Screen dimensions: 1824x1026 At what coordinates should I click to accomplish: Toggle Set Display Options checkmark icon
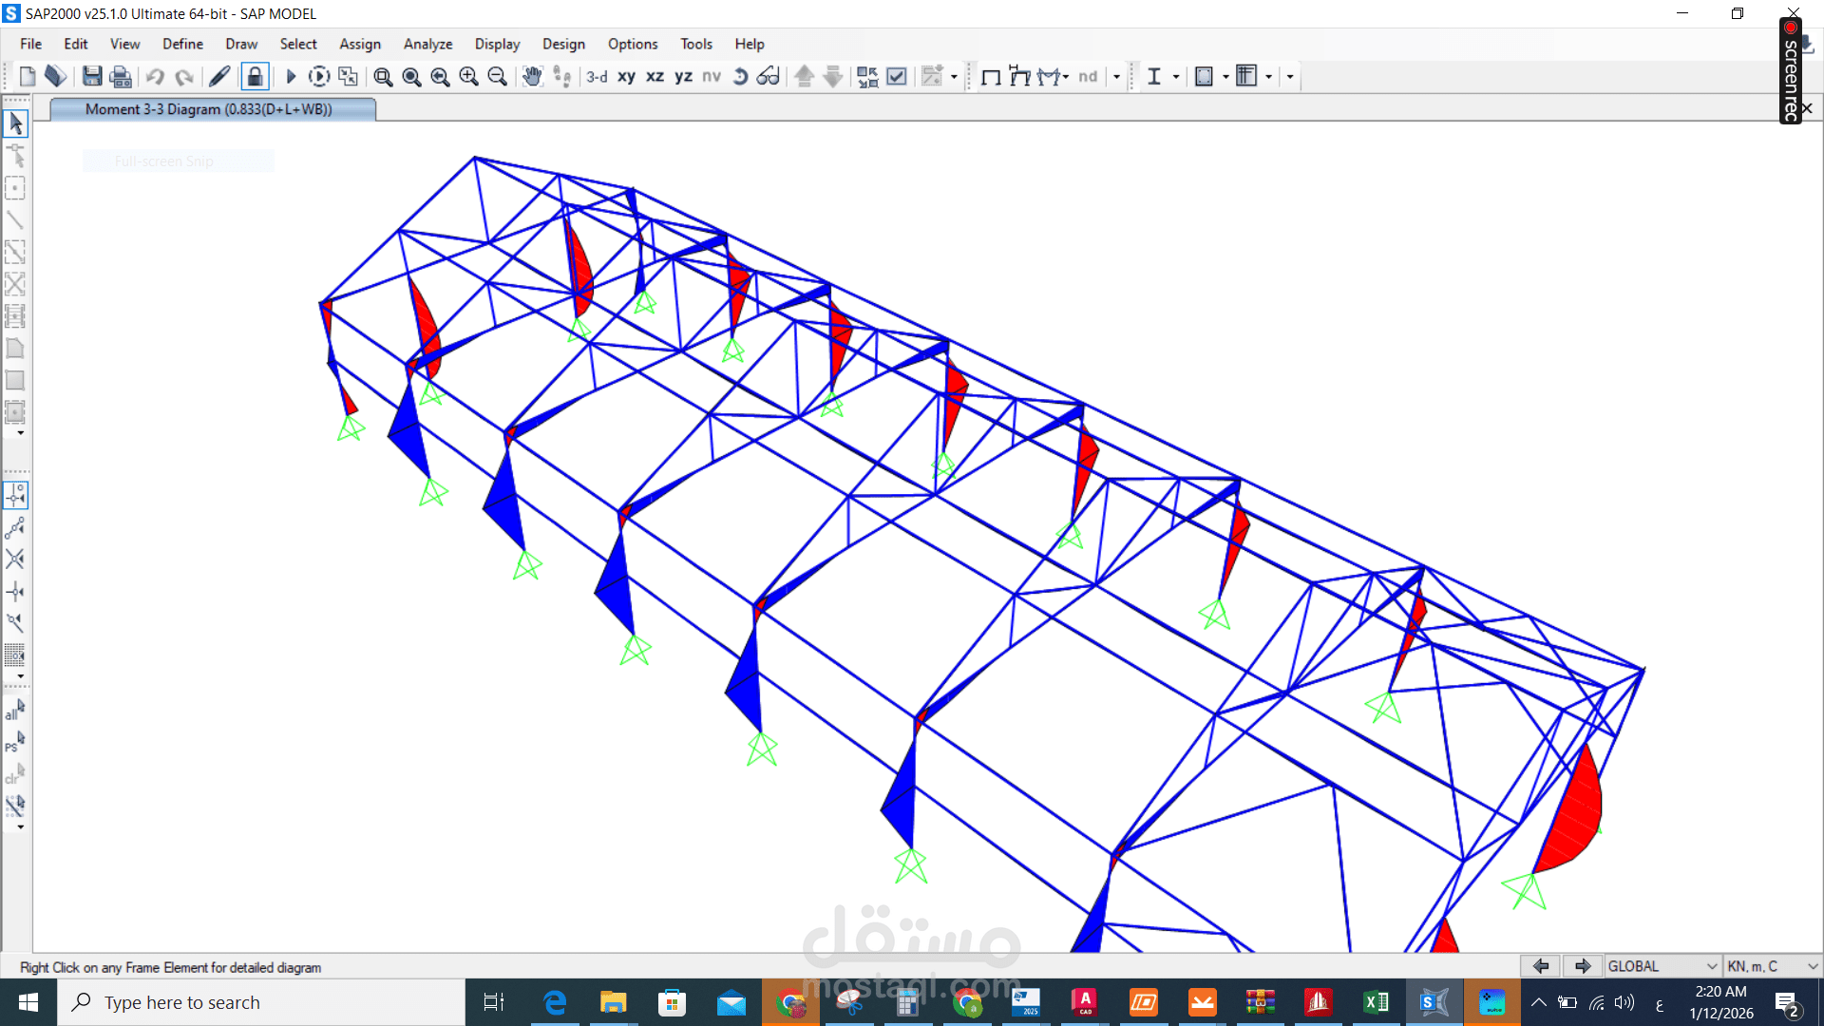(896, 77)
